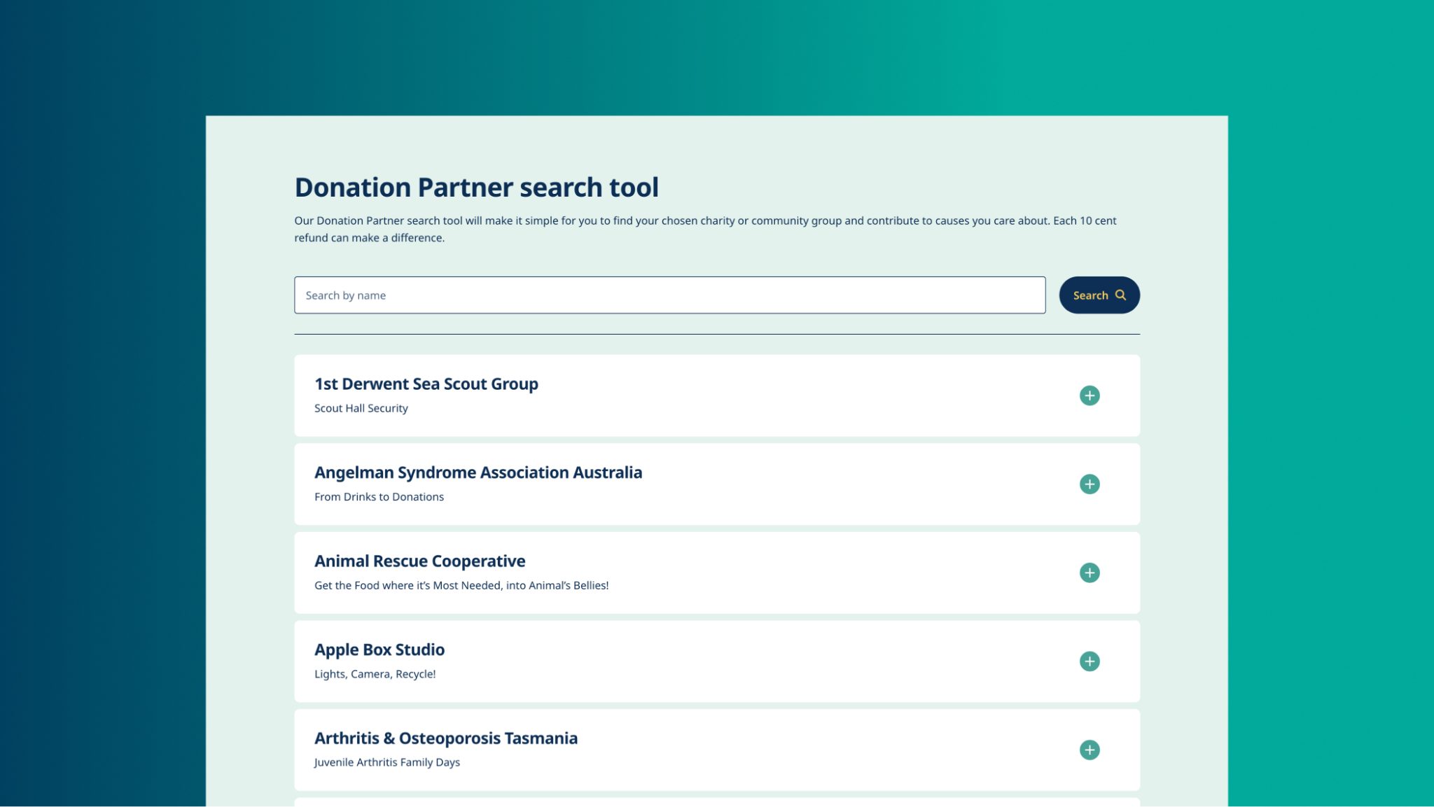
Task: Click the Get the Food where it's Most Needed subtitle
Action: (x=461, y=585)
